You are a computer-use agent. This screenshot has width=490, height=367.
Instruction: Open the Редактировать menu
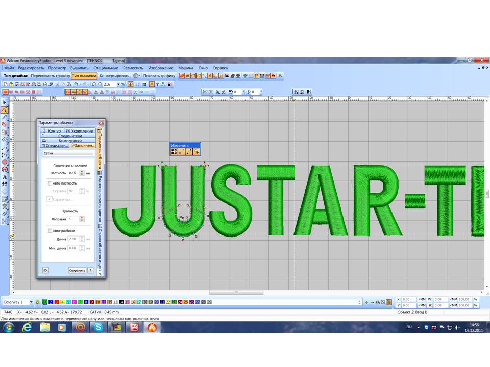point(31,68)
